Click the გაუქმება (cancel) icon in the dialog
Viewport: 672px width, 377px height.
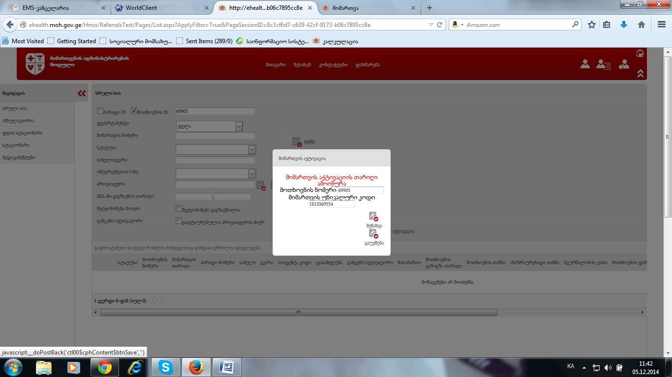click(x=373, y=234)
